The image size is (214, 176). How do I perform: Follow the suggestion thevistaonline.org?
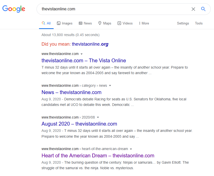pos(90,44)
